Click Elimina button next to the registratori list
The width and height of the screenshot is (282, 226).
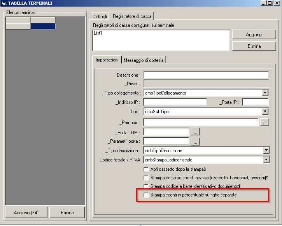(254, 46)
